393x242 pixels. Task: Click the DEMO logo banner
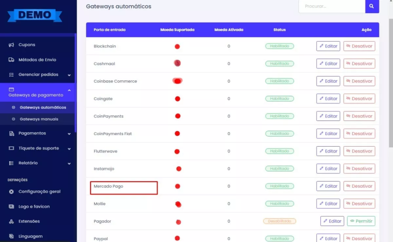(35, 15)
